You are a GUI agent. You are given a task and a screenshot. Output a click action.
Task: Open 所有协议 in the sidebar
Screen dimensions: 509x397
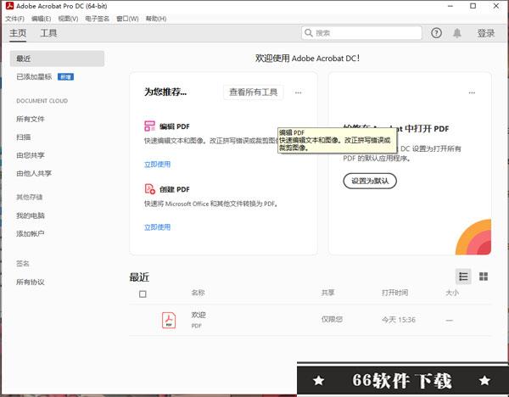[31, 282]
